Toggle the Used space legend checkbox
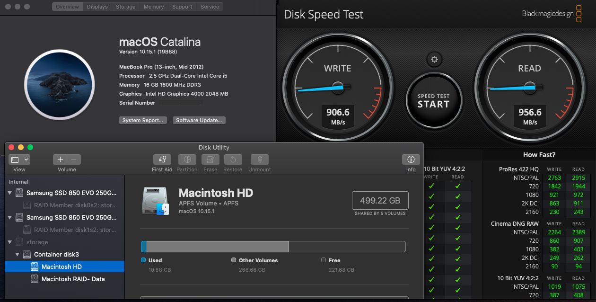This screenshot has height=302, width=596. [142, 260]
